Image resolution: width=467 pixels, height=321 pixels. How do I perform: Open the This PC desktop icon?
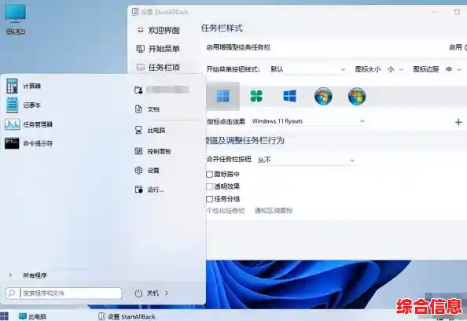coord(15,19)
